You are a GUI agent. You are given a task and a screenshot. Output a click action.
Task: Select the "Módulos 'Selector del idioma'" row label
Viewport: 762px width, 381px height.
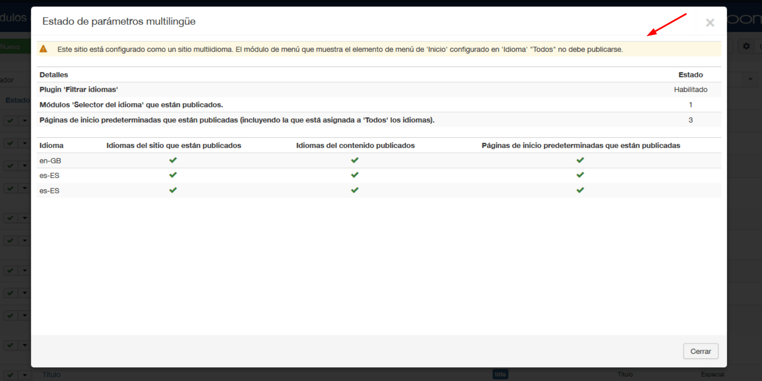point(131,105)
